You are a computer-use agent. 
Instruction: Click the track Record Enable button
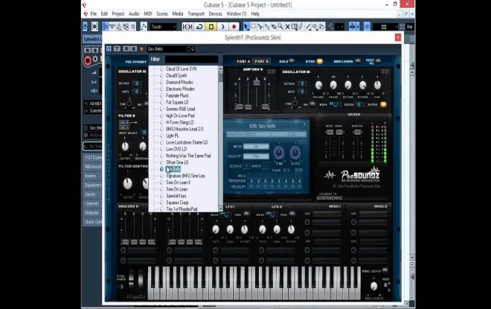[x=88, y=61]
